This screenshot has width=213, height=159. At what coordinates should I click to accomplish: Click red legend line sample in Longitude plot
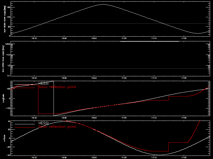point(25,88)
